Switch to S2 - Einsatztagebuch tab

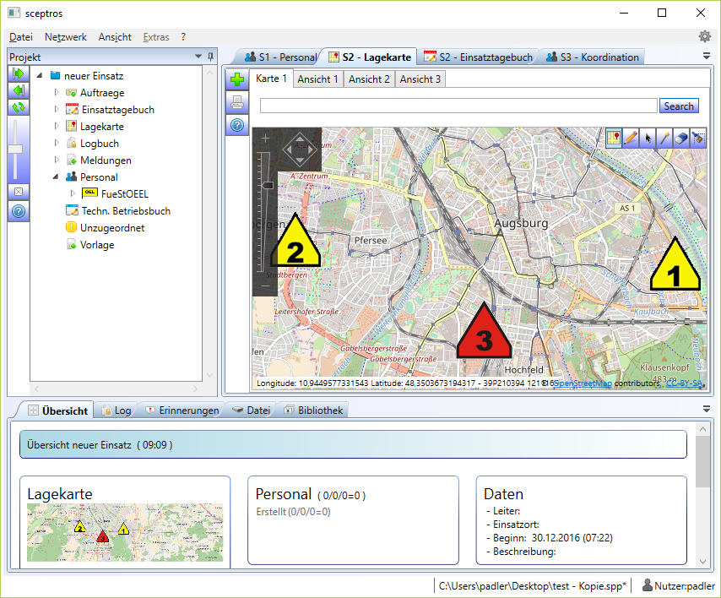pos(478,57)
